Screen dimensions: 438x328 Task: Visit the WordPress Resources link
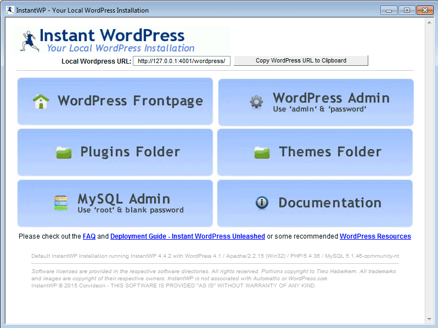coord(375,236)
